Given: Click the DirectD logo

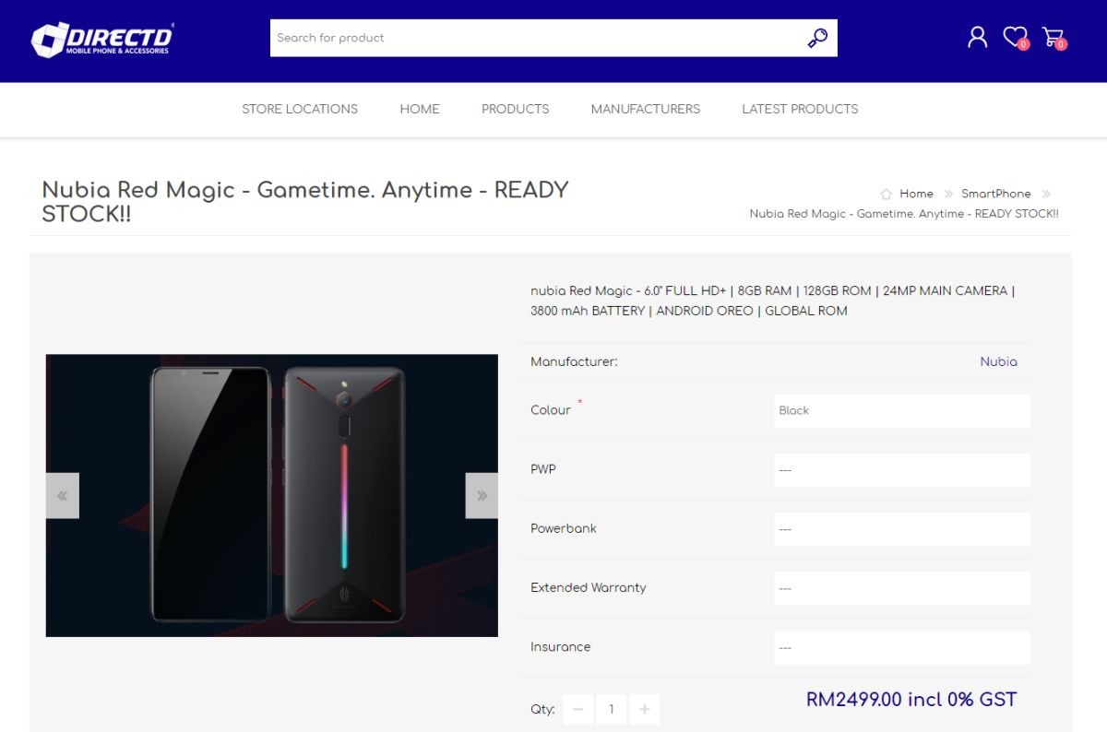Looking at the screenshot, I should click(102, 40).
